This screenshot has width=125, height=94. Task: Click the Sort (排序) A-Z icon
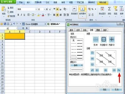click(x=121, y=9)
